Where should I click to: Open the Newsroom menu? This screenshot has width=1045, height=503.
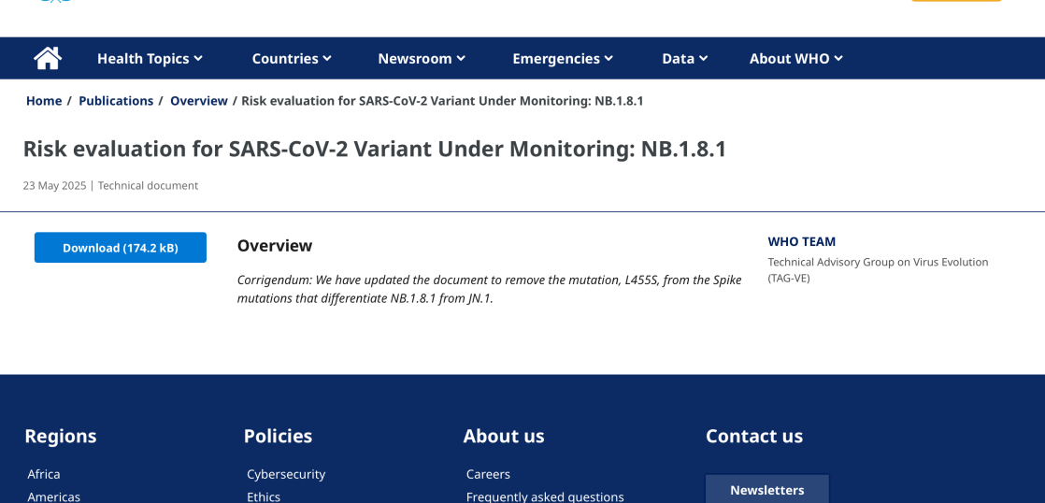click(x=421, y=58)
